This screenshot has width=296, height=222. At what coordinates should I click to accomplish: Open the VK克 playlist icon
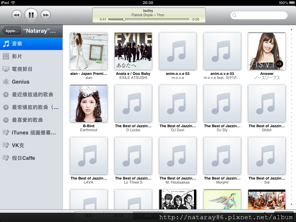tap(6, 145)
